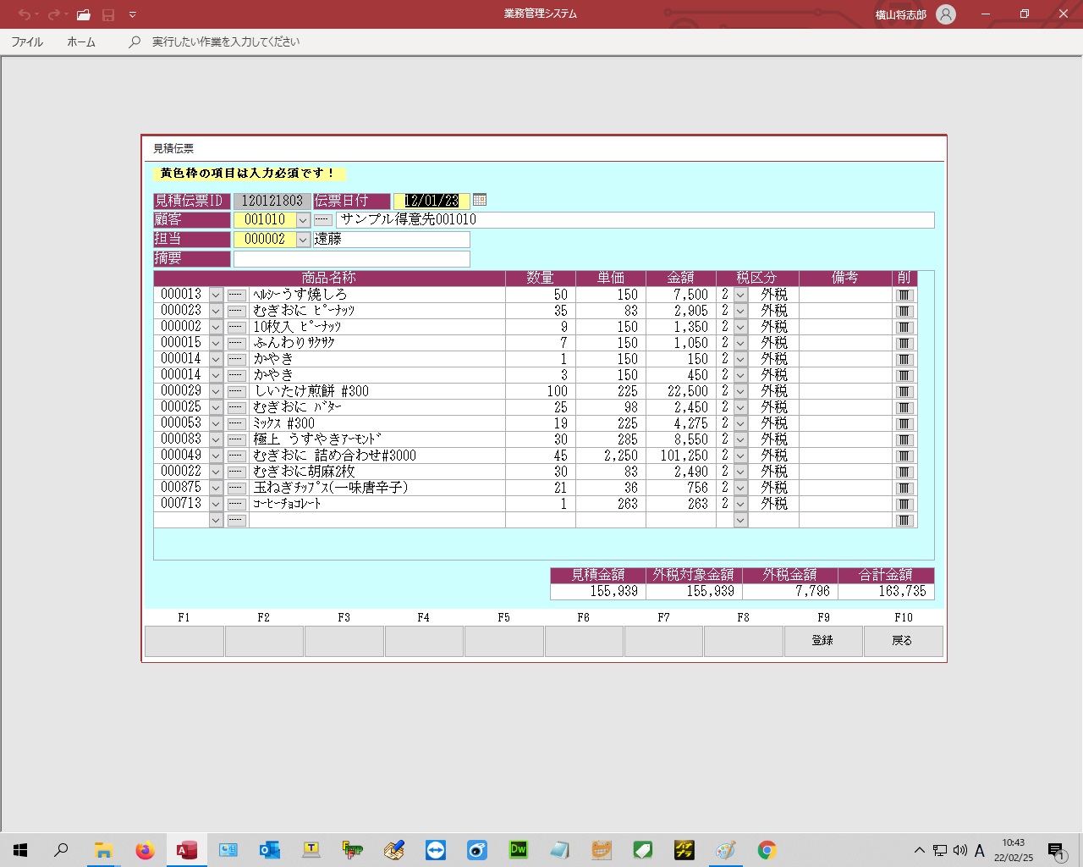Screen dimensions: 1083x867
Task: Click the Open folder icon in the title bar
Action: [x=83, y=14]
